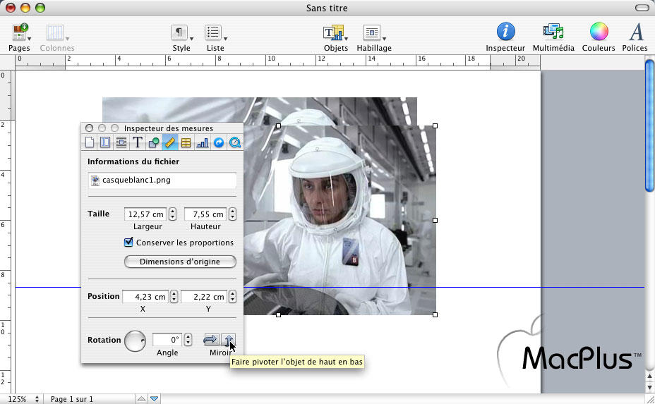
Task: Adjust the Y position stepper
Action: (233, 297)
